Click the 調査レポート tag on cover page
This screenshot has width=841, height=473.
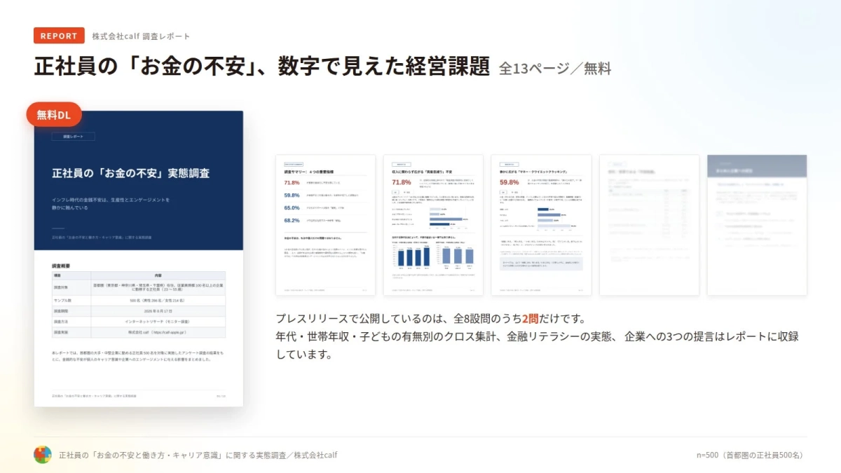pos(73,137)
